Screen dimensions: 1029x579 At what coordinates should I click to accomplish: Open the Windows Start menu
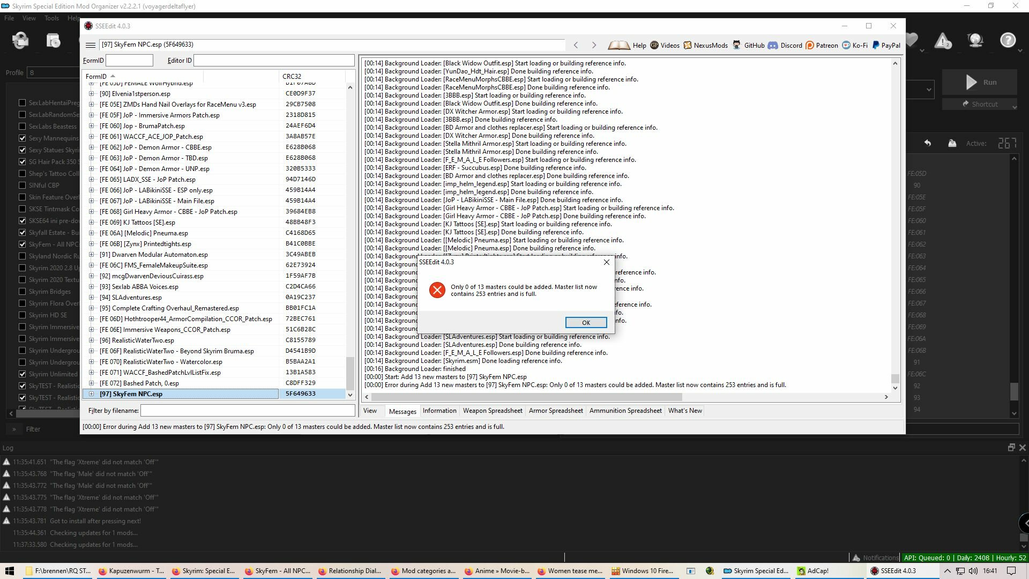(9, 571)
